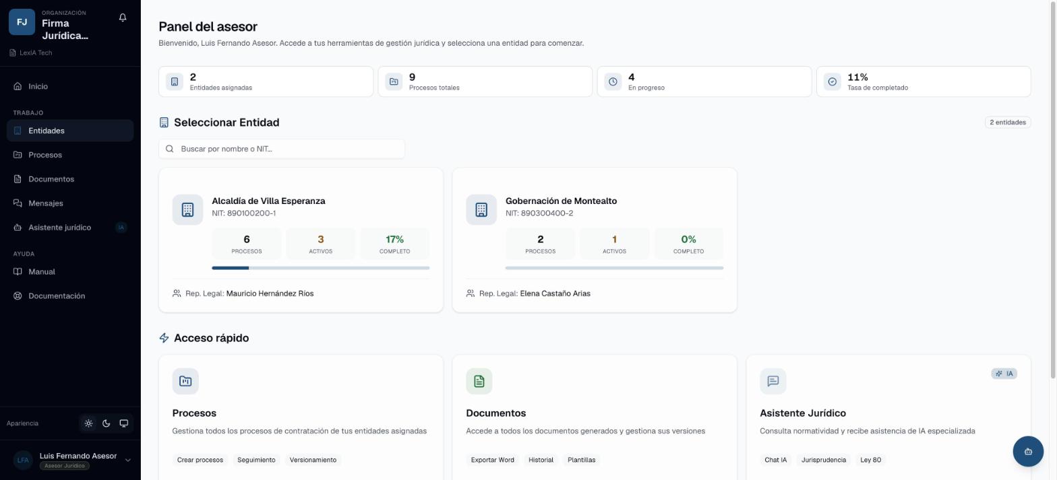The width and height of the screenshot is (1057, 480).
Task: Switch to dark theme appearance
Action: click(106, 423)
